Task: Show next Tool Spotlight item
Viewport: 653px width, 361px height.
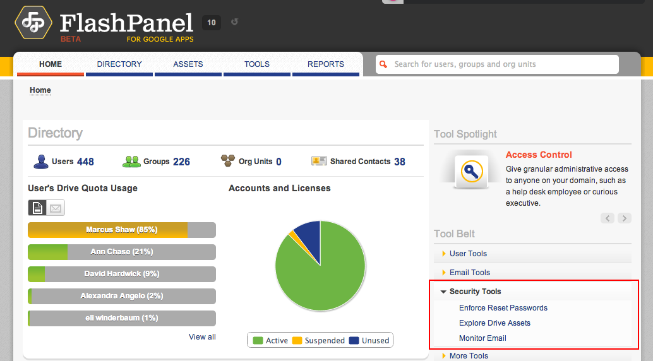Action: [625, 218]
